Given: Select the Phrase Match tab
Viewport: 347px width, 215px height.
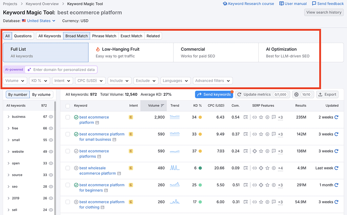Looking at the screenshot, I should point(104,36).
